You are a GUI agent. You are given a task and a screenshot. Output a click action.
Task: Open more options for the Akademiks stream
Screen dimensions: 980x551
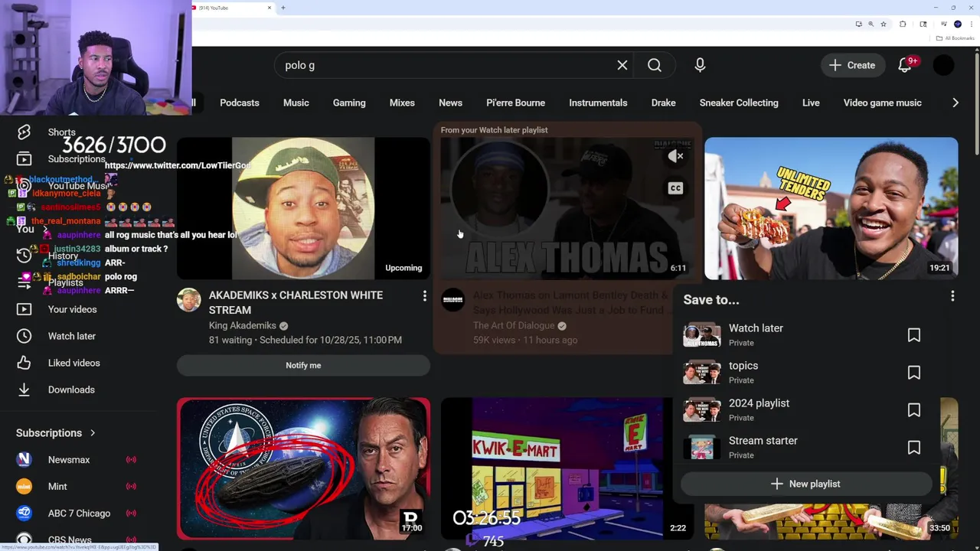click(x=425, y=295)
